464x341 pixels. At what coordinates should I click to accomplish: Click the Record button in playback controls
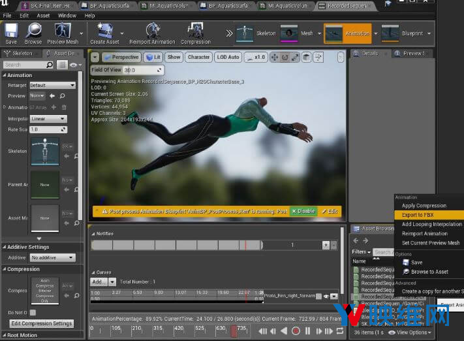[296, 331]
